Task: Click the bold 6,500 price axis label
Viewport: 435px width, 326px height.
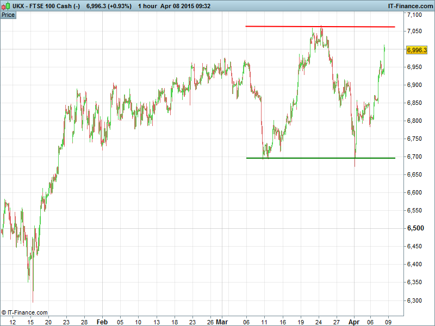Action: coord(414,228)
